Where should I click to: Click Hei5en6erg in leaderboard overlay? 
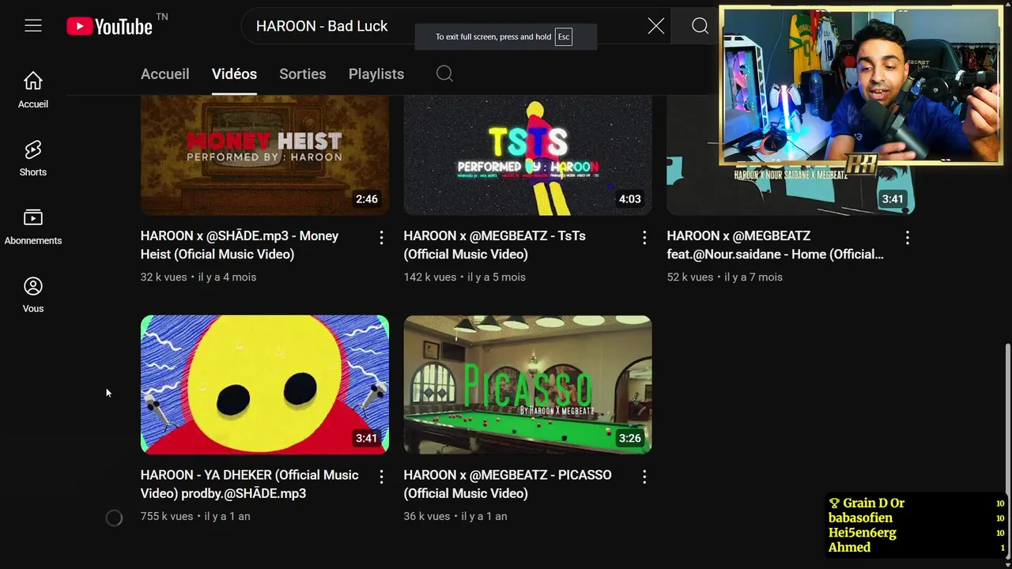[863, 533]
